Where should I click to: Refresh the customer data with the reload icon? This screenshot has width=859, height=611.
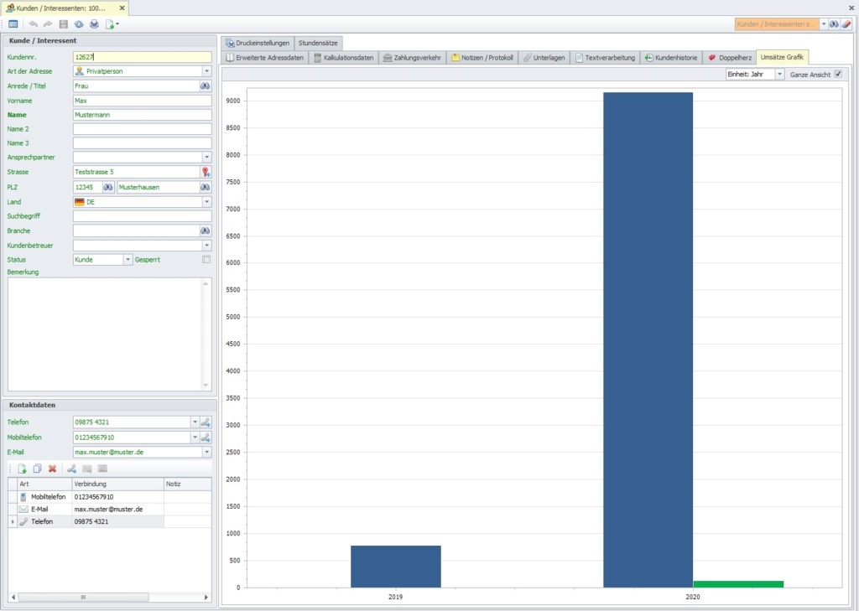click(79, 24)
